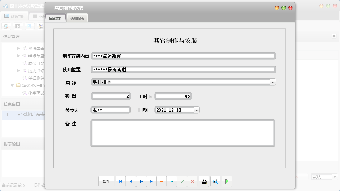Open the print icon in the bottom toolbar

click(204, 181)
